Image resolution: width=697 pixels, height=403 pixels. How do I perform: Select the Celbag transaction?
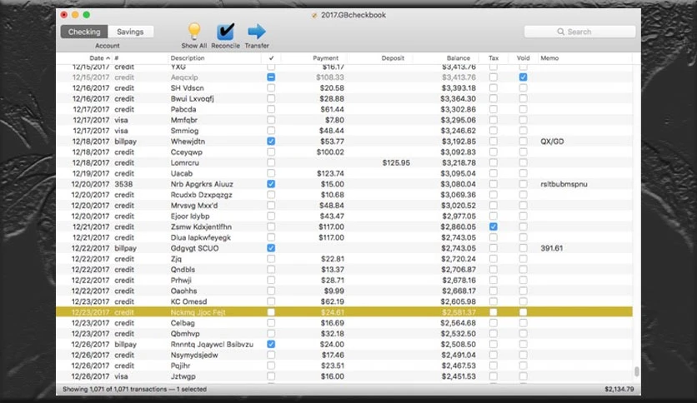point(344,323)
